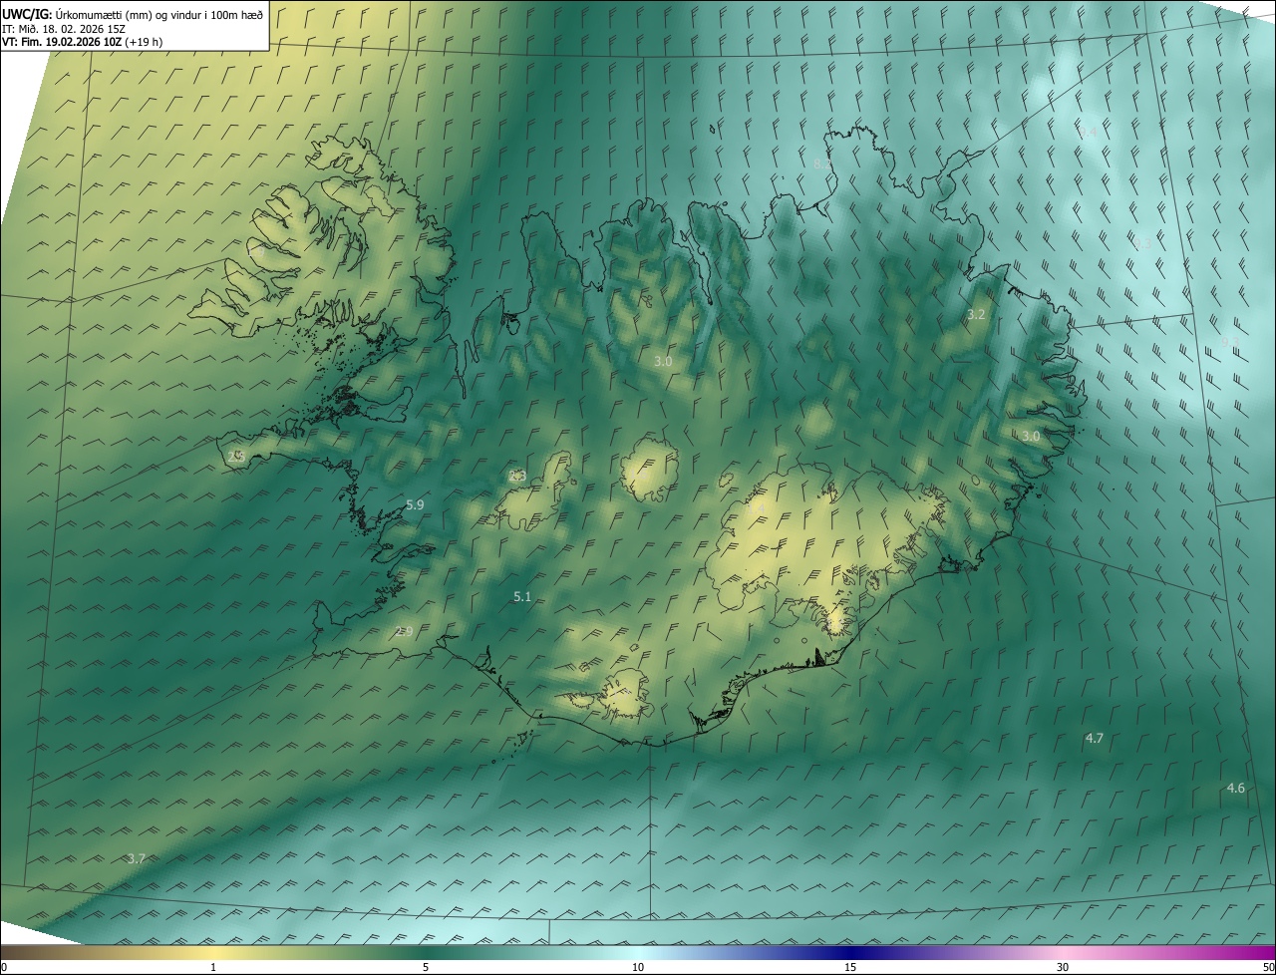Click the 5.1 precipitation value

(x=522, y=596)
